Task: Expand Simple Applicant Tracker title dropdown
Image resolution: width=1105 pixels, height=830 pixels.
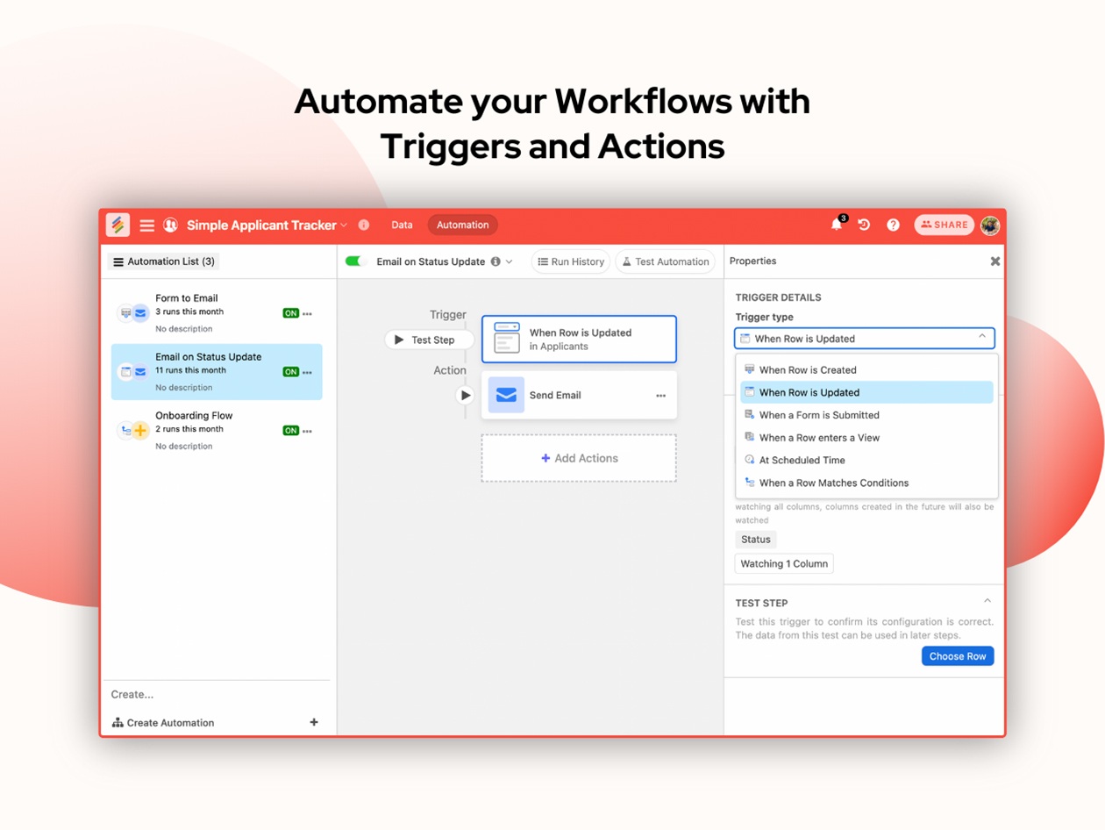Action: (344, 225)
